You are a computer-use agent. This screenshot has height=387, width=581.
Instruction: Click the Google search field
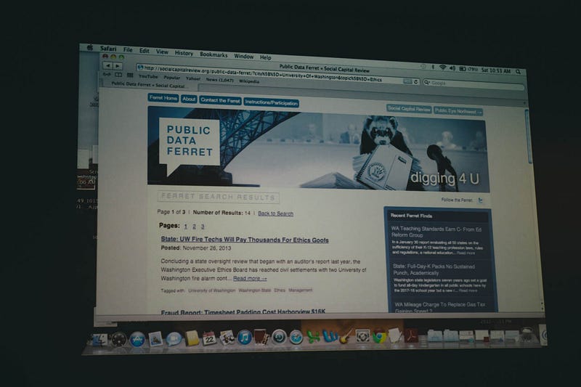(x=474, y=85)
